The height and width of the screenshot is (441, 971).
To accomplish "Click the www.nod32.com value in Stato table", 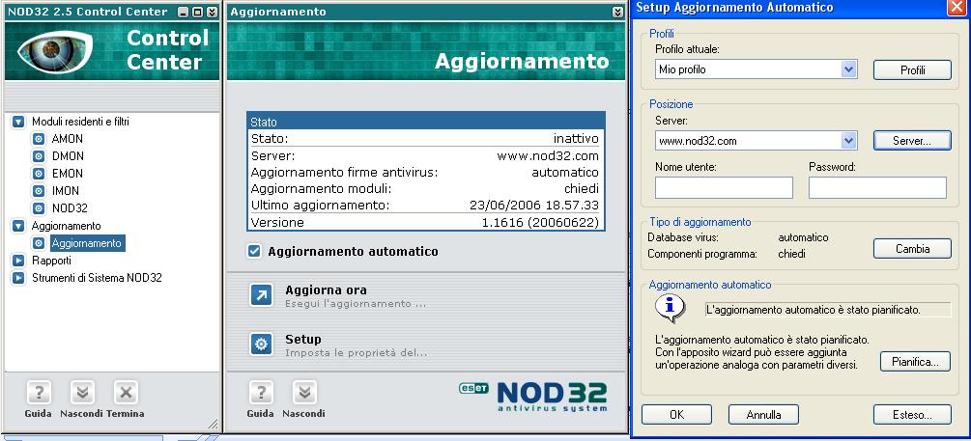I will tap(548, 155).
